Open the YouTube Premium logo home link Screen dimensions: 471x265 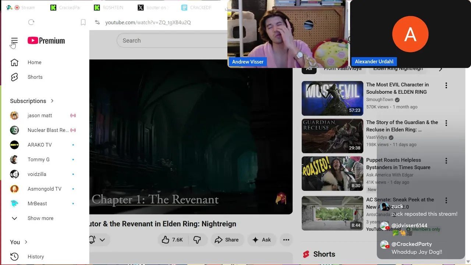[46, 40]
